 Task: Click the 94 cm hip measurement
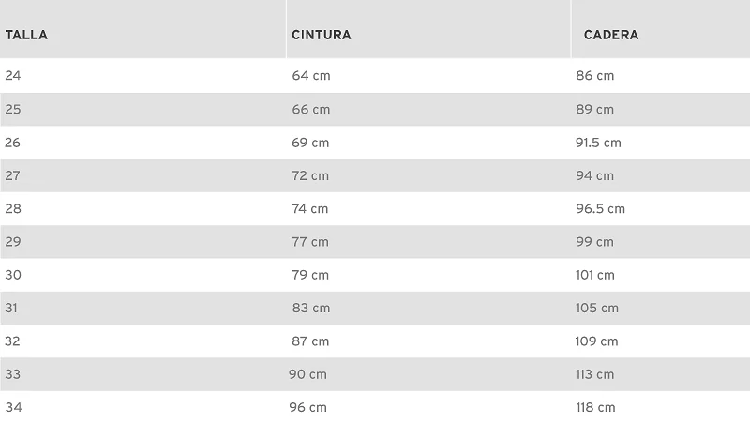point(594,175)
